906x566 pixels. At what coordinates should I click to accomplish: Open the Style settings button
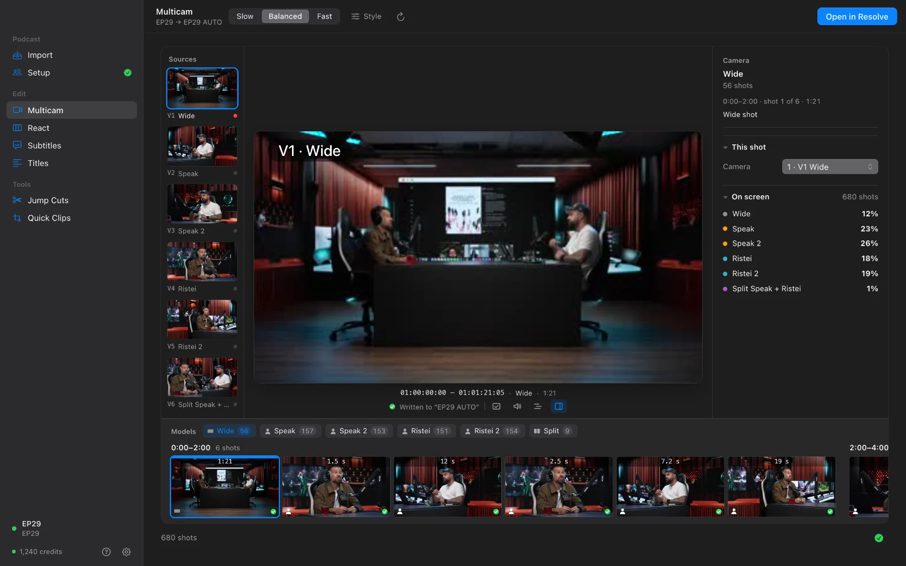click(x=366, y=17)
